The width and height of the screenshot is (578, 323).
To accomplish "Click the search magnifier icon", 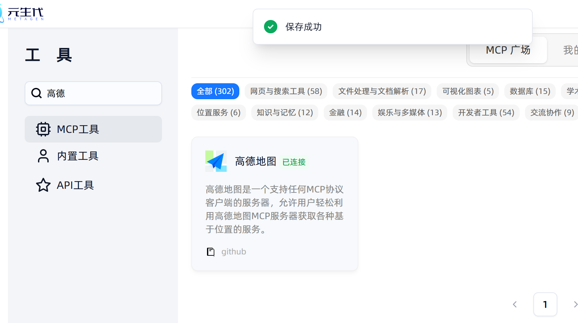I will [x=36, y=93].
